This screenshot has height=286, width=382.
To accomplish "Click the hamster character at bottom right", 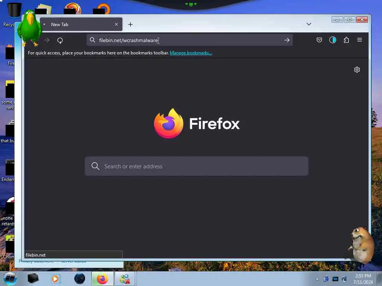I will [362, 244].
